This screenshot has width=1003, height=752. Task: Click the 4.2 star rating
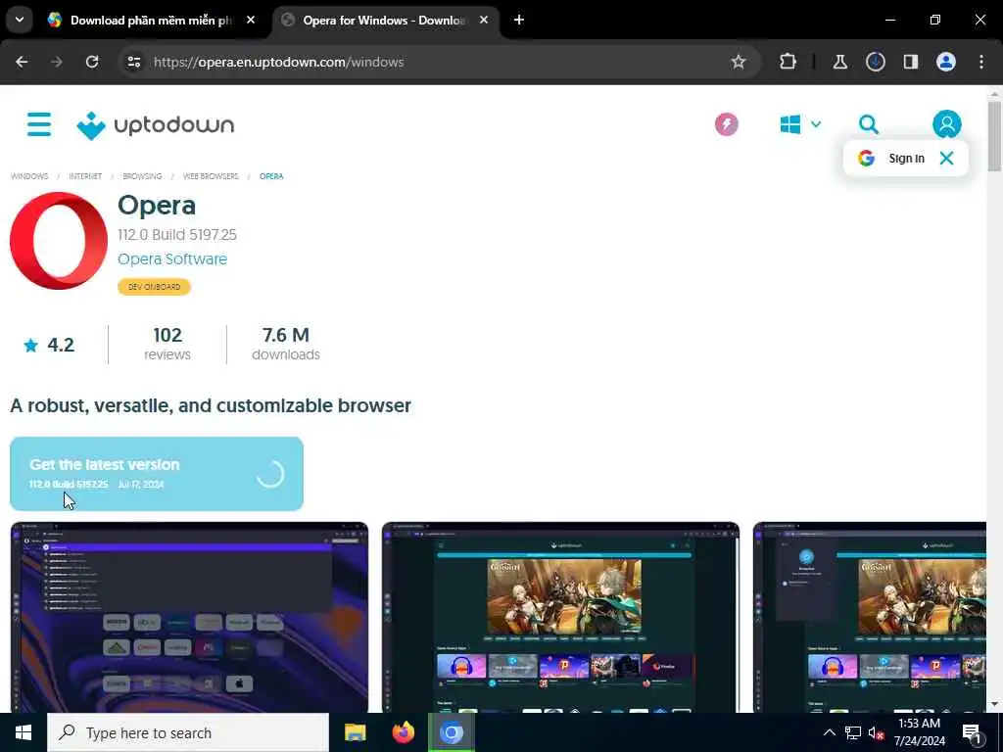click(x=49, y=346)
